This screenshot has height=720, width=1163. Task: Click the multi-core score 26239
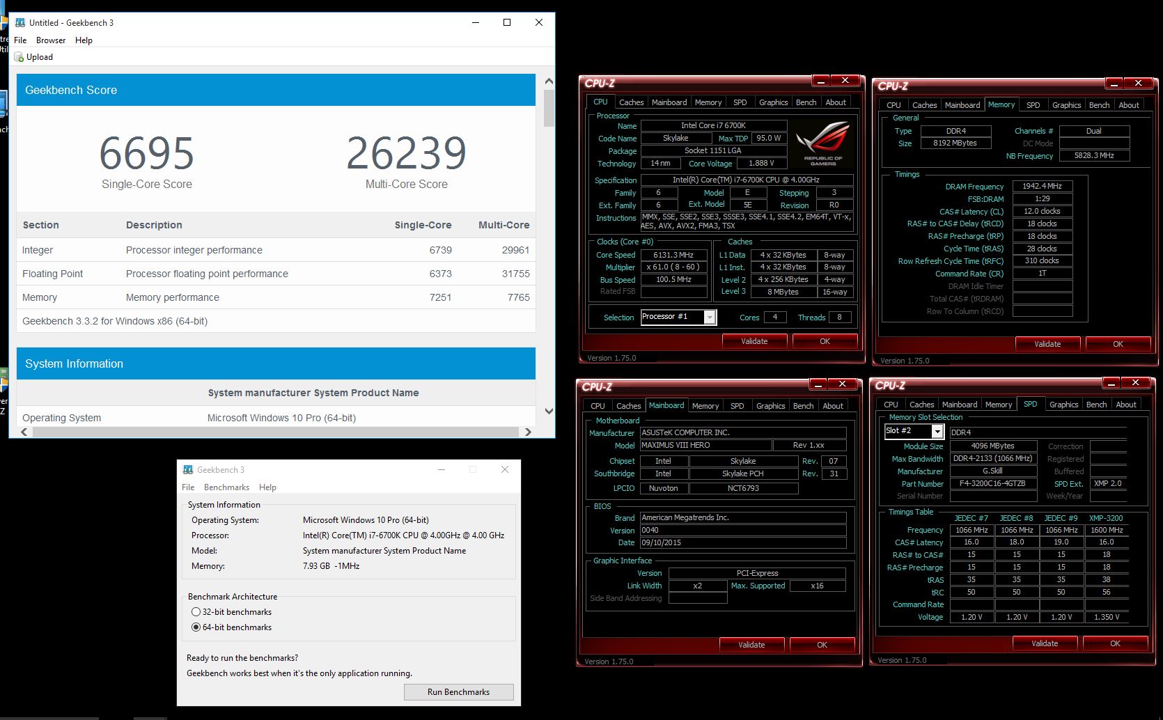tap(407, 153)
